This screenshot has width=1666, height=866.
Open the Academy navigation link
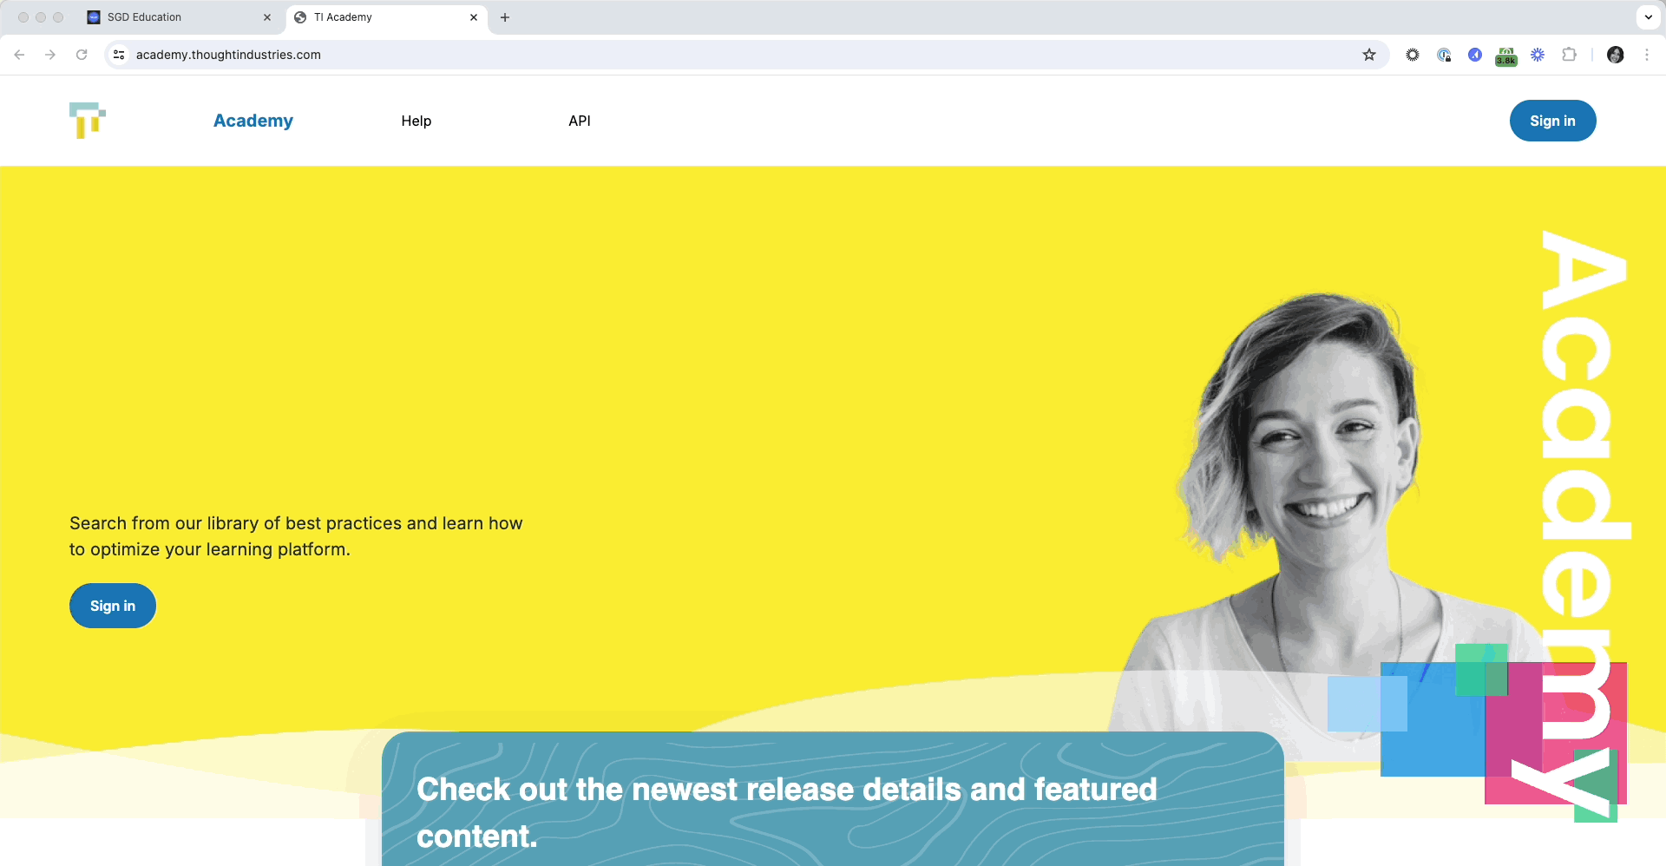coord(253,121)
